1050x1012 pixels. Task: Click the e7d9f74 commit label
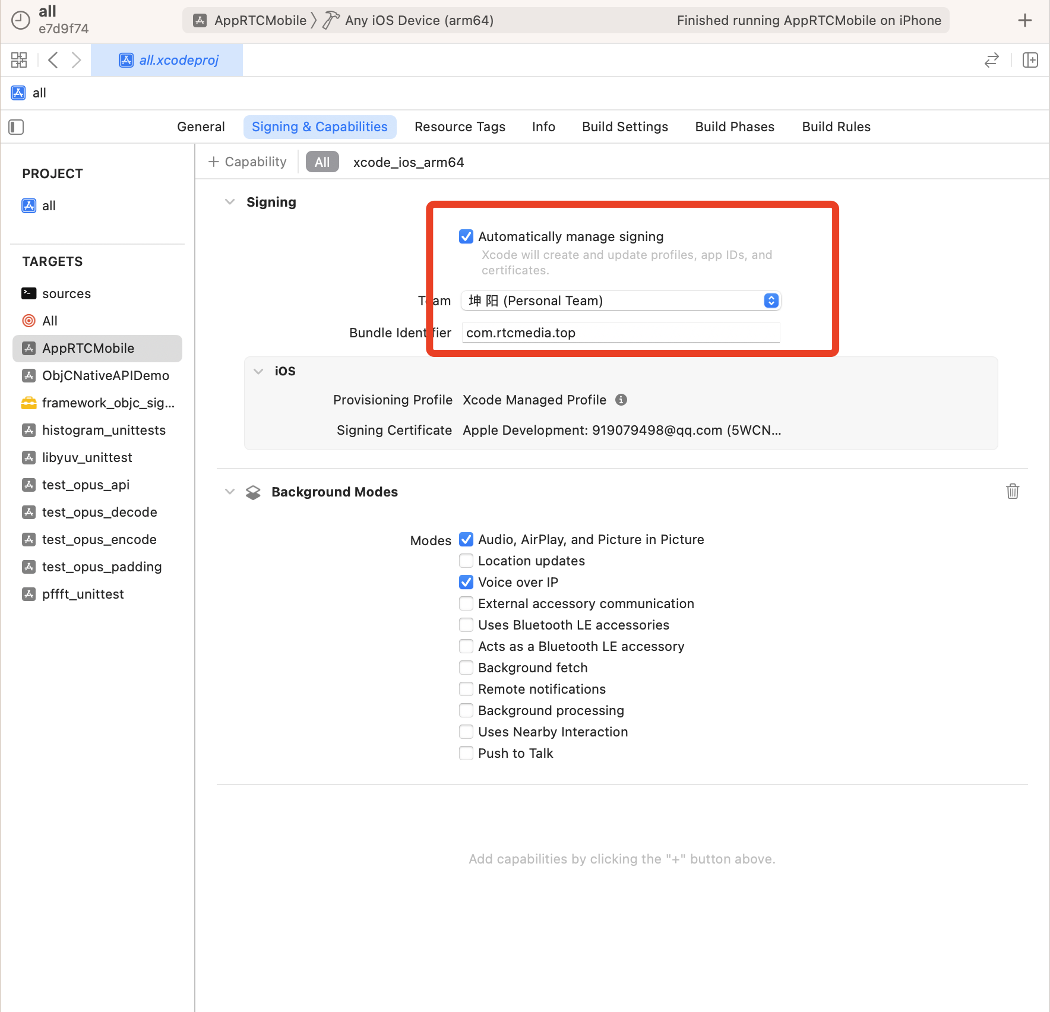64,29
